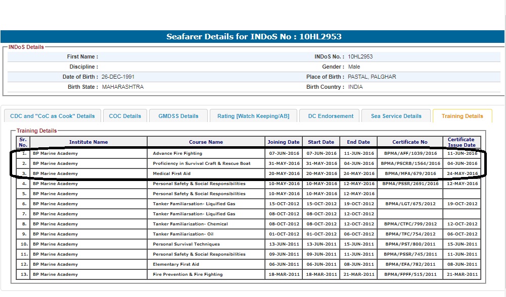Click the Certificate Issue Date column header
Viewport: 506px width, 297px height.
tap(461, 142)
